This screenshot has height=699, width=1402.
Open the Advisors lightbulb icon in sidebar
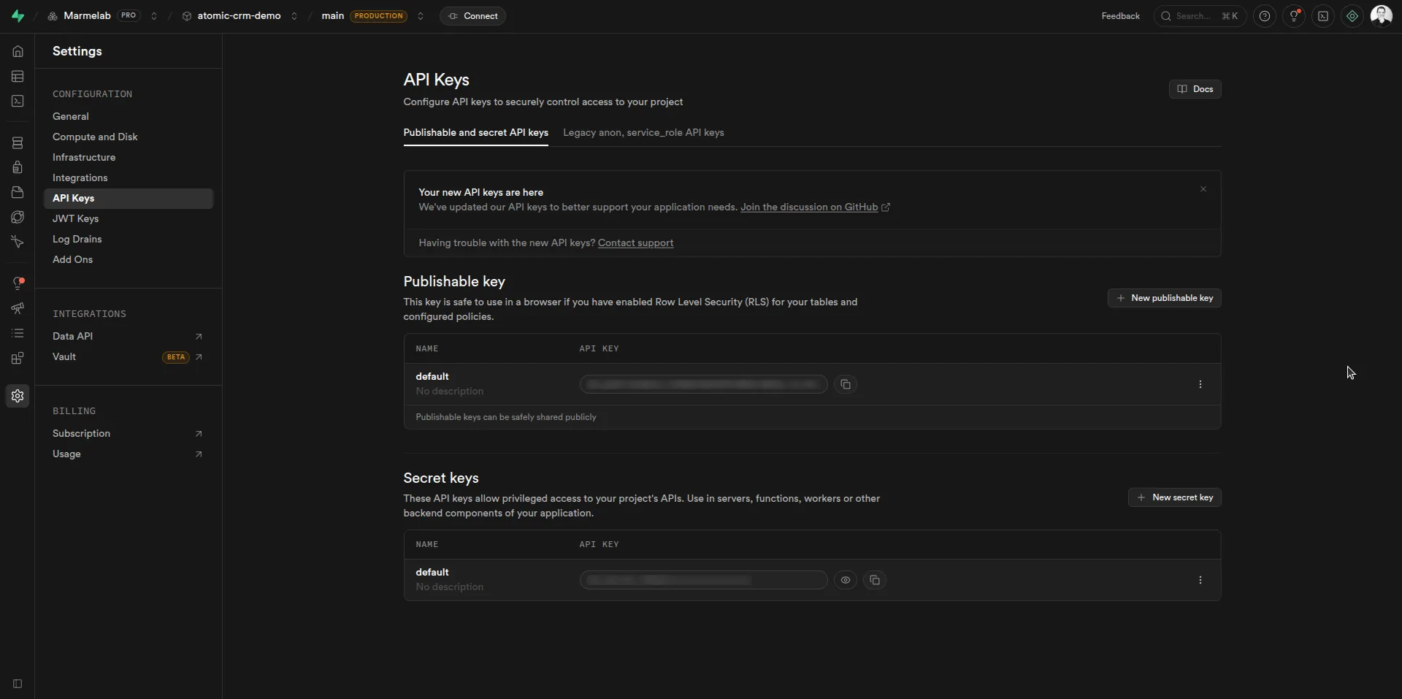[18, 283]
